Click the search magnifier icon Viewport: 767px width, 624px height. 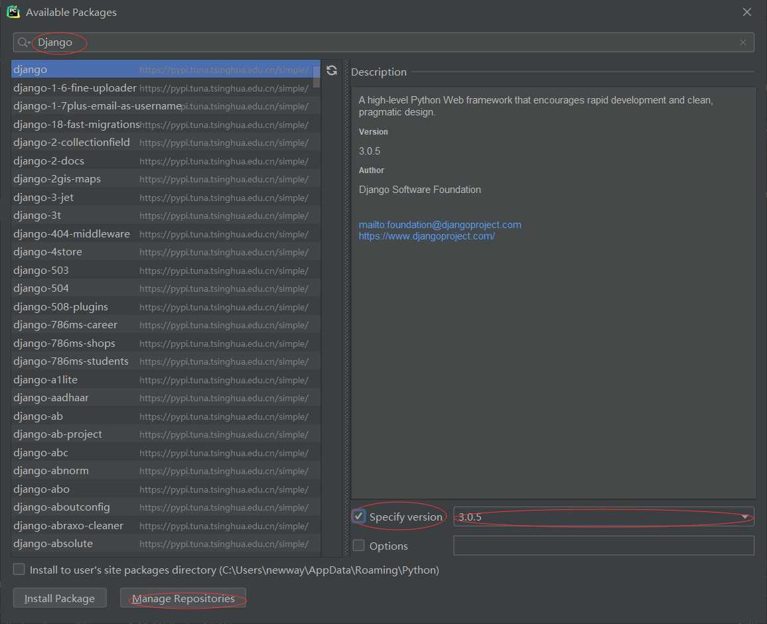pyautogui.click(x=23, y=42)
